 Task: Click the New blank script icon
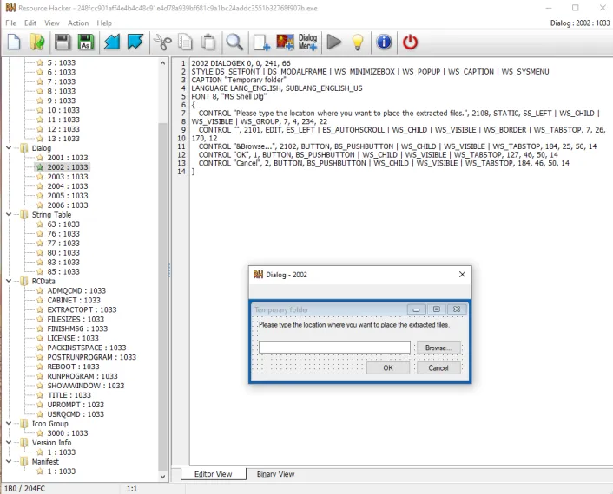(14, 42)
